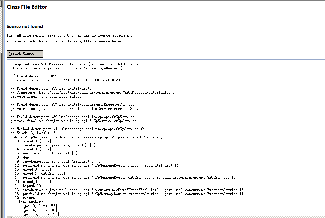Image resolution: width=325 pixels, height=218 pixels.
Task: Click bytecode line '0 aload_0 [this]'
Action: point(34,141)
